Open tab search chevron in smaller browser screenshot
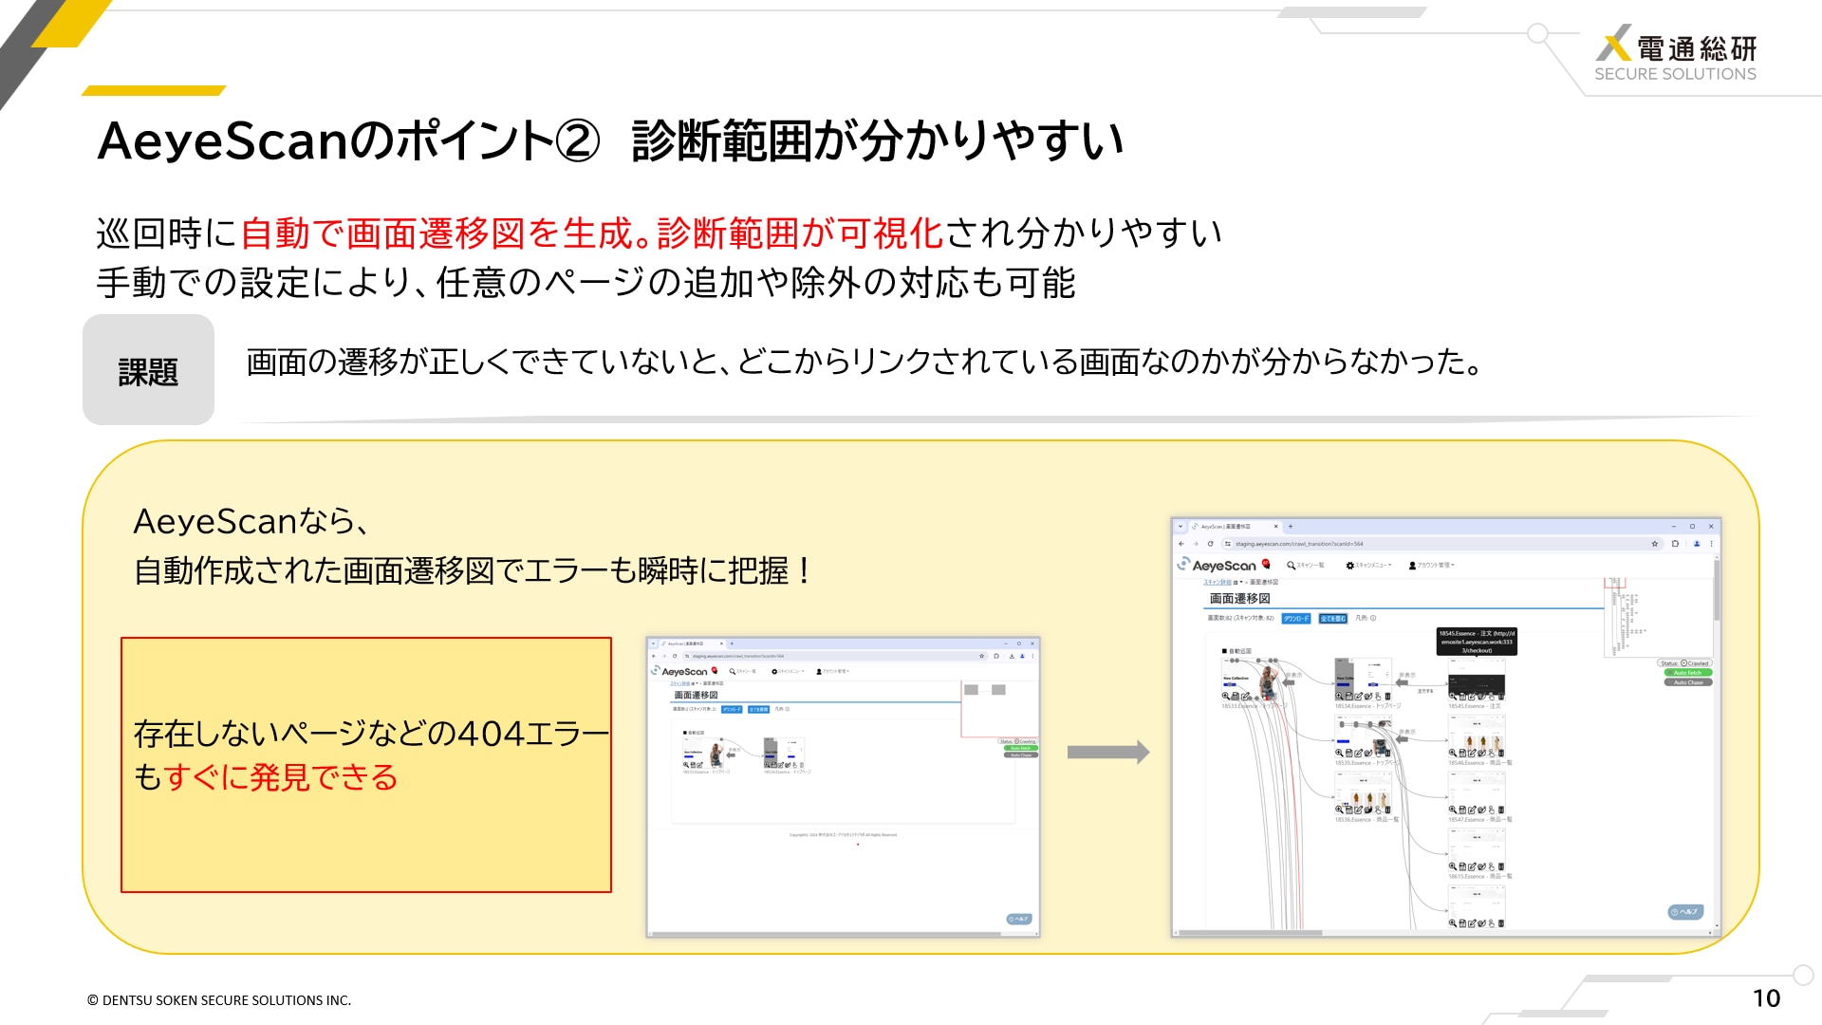This screenshot has height=1025, width=1822. pos(653,643)
